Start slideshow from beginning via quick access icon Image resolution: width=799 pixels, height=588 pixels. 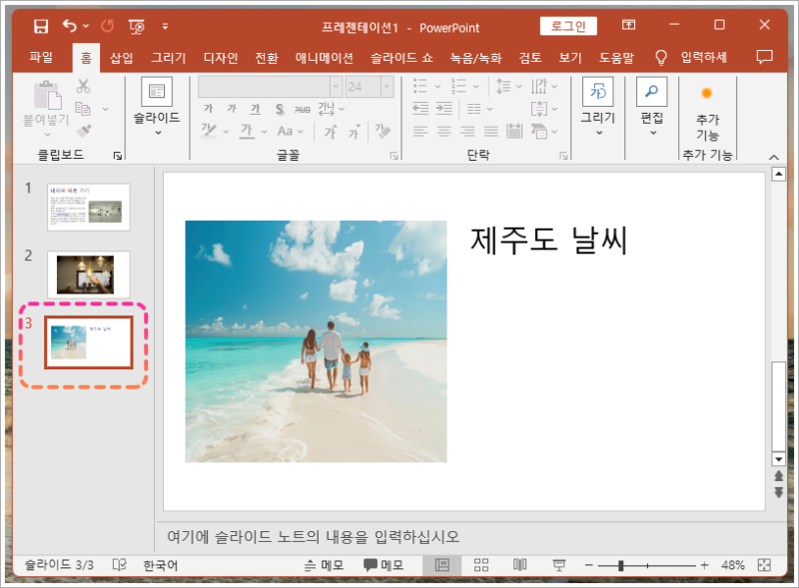click(136, 25)
